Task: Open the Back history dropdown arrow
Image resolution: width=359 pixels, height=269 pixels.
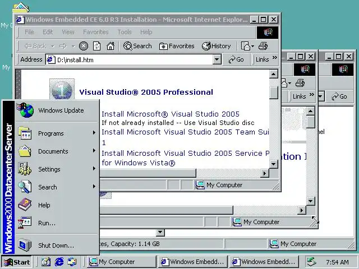Action: 52,46
